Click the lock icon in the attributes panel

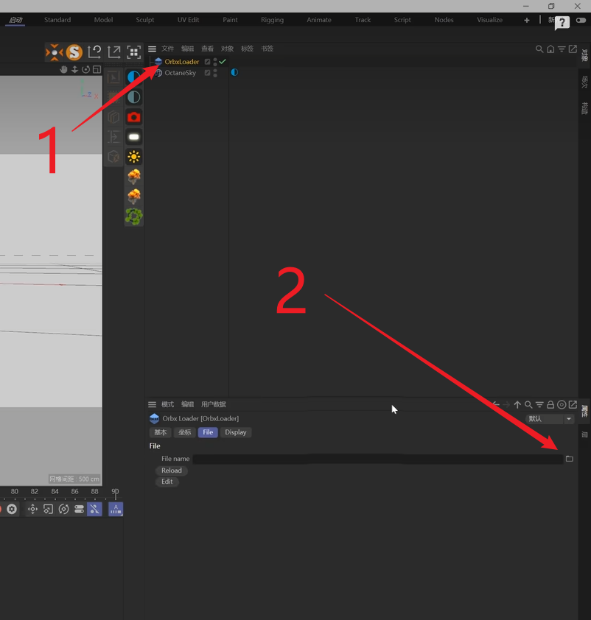coord(550,404)
